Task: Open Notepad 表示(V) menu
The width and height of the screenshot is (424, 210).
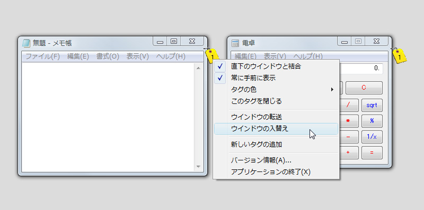Action: pos(138,56)
